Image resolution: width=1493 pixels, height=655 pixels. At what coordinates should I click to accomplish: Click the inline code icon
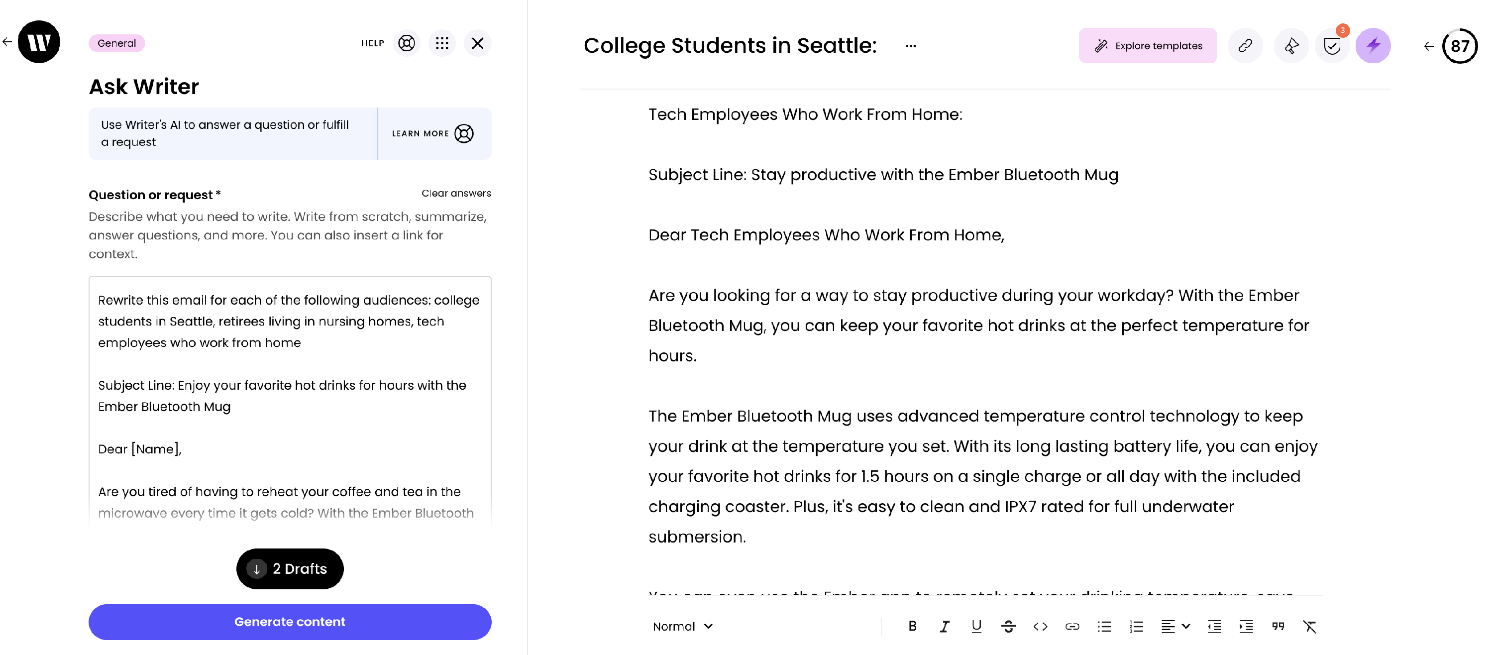coord(1040,626)
